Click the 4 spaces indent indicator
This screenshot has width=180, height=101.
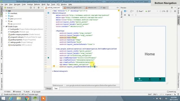[x=169, y=95]
